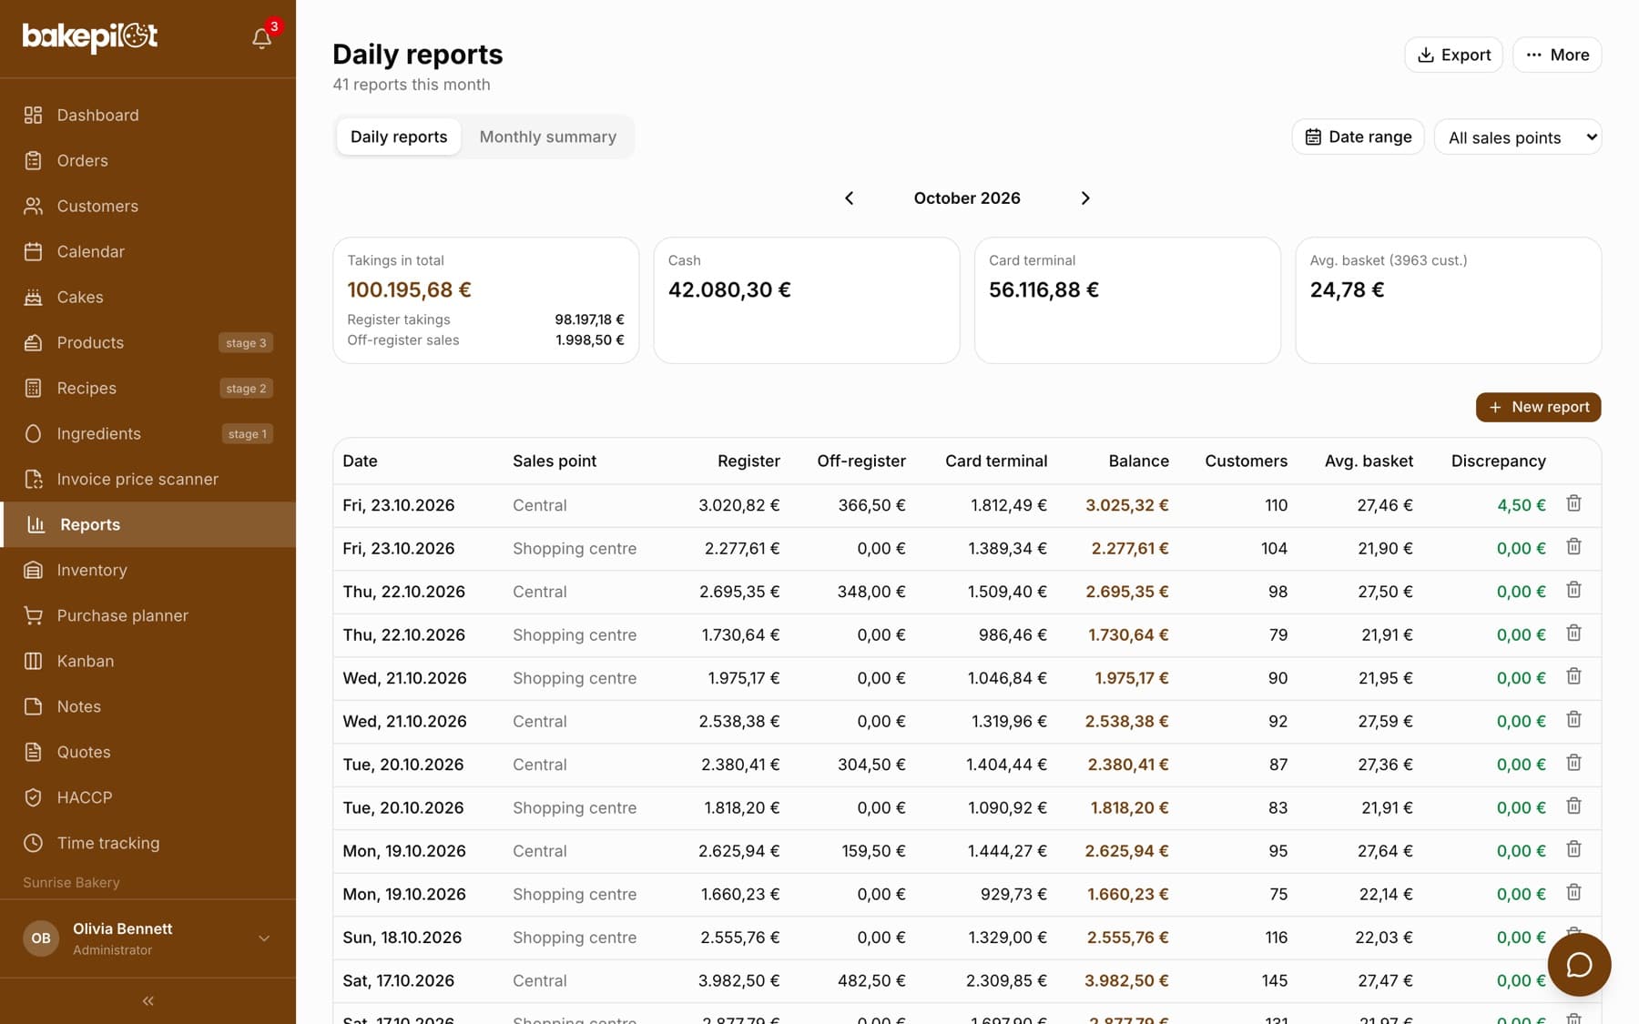This screenshot has width=1639, height=1024.
Task: Open the chat support bubble
Action: [1579, 965]
